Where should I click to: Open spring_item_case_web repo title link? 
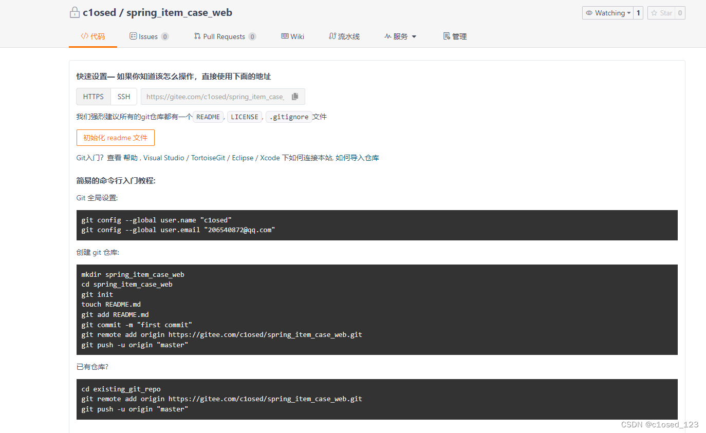[179, 13]
